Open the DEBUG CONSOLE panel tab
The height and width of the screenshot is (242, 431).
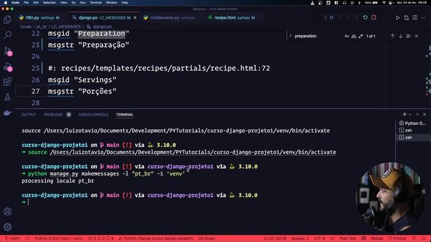point(94,115)
